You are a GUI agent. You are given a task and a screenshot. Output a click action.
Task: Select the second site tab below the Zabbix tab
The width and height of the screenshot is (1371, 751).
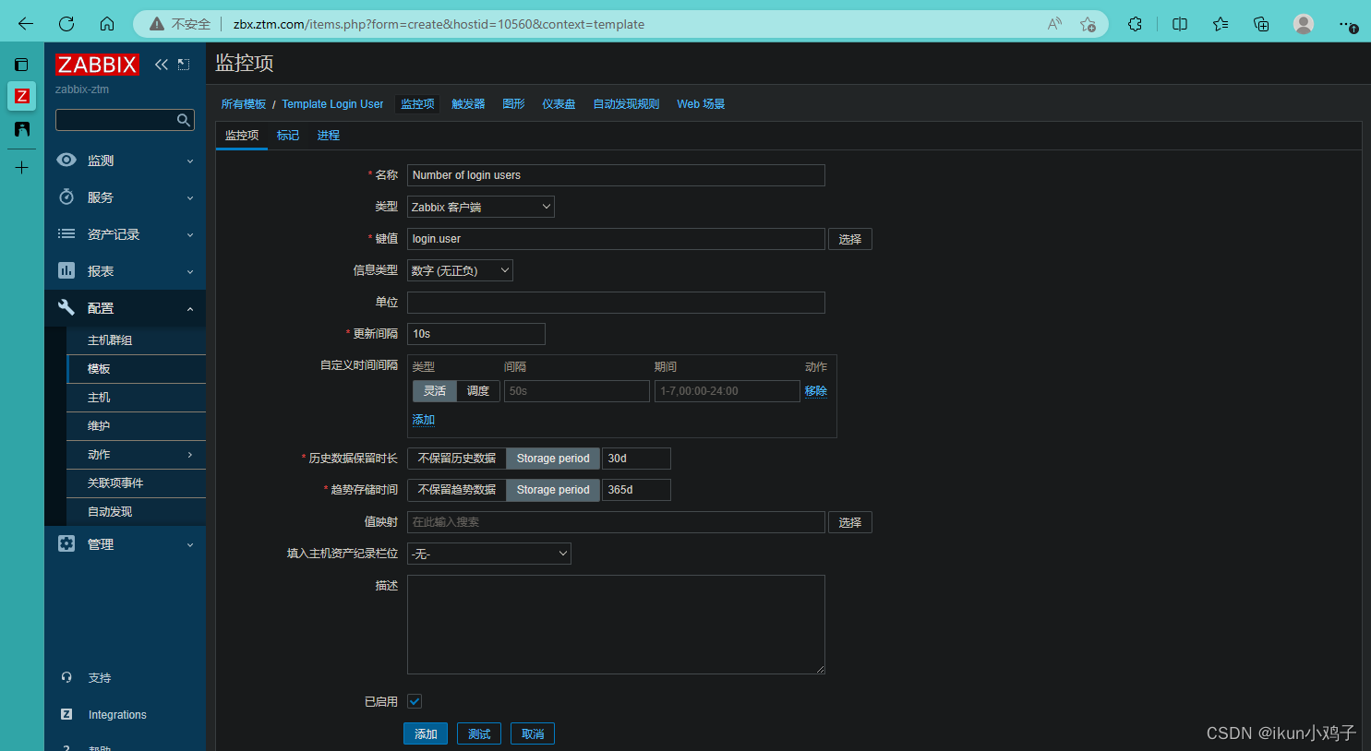pos(22,129)
